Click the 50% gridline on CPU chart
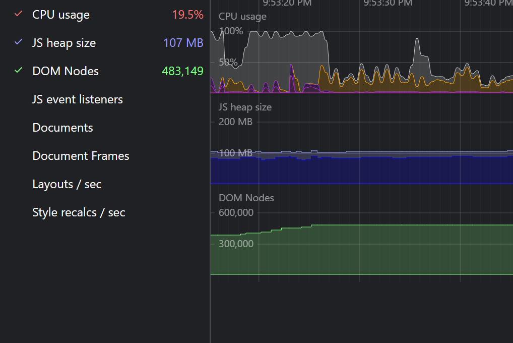The height and width of the screenshot is (343, 513). click(227, 63)
